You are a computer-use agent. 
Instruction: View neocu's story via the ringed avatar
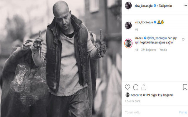(x=128, y=44)
